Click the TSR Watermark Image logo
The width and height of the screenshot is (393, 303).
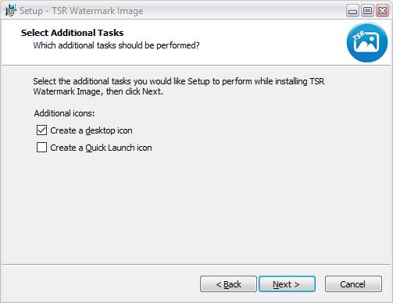367,43
